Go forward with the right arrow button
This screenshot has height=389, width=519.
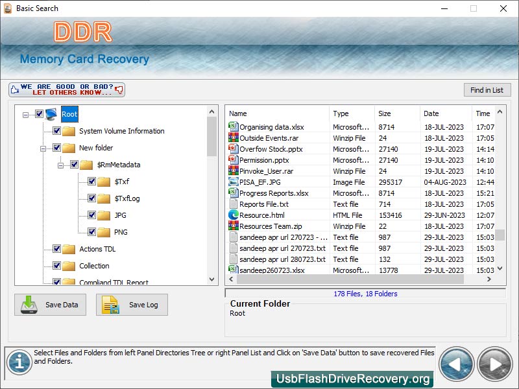pyautogui.click(x=495, y=364)
